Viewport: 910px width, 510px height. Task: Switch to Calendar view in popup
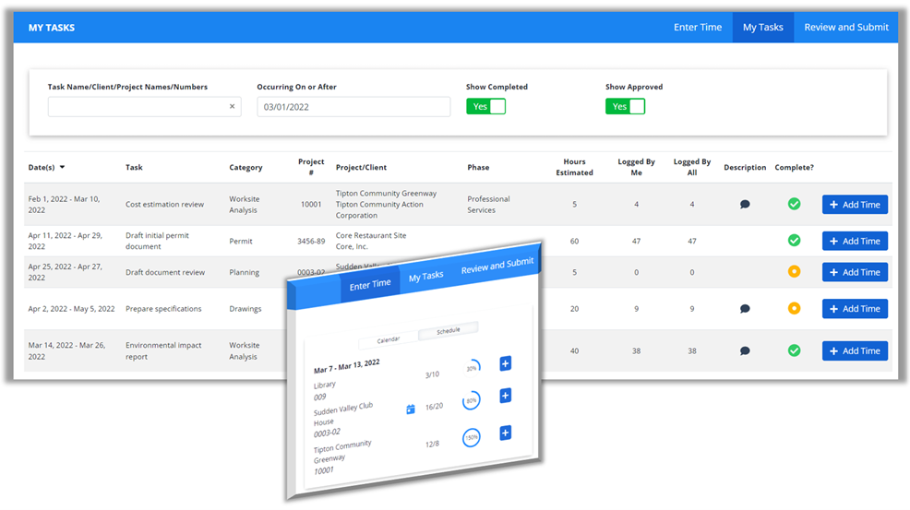point(389,339)
